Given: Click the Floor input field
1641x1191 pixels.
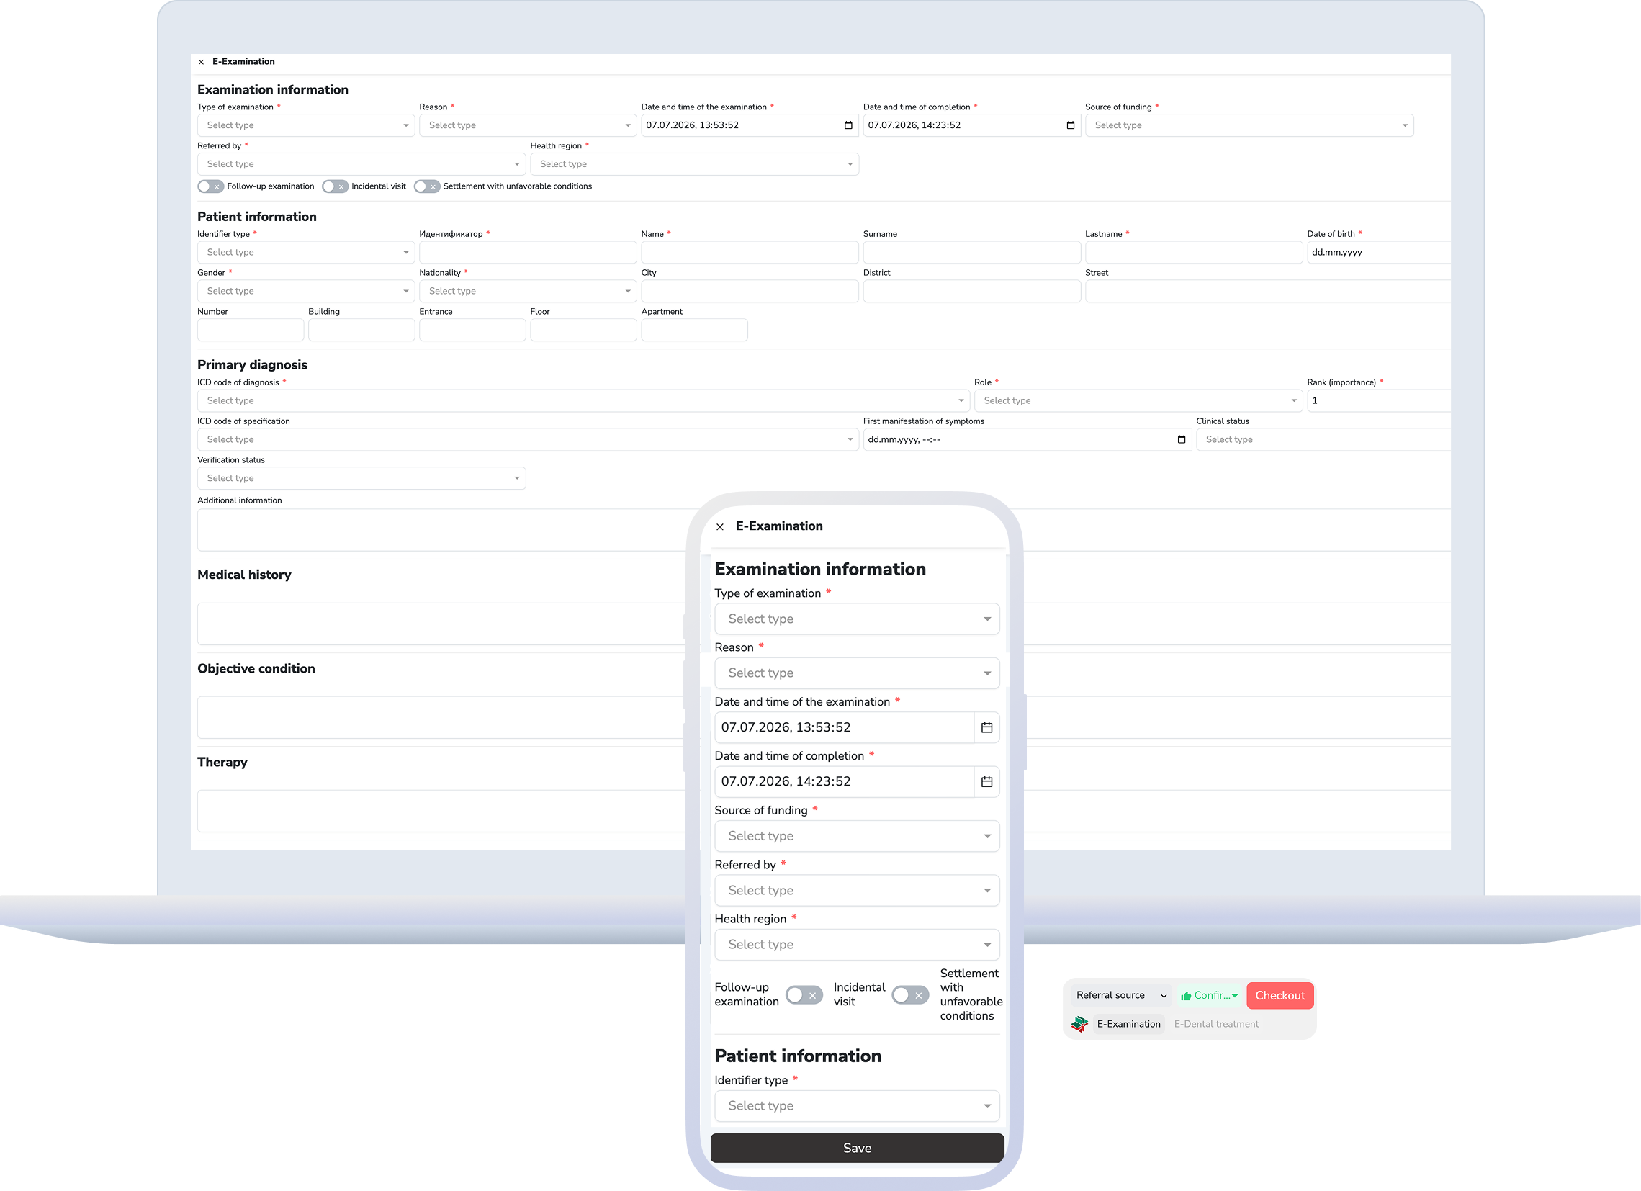Looking at the screenshot, I should pos(583,330).
